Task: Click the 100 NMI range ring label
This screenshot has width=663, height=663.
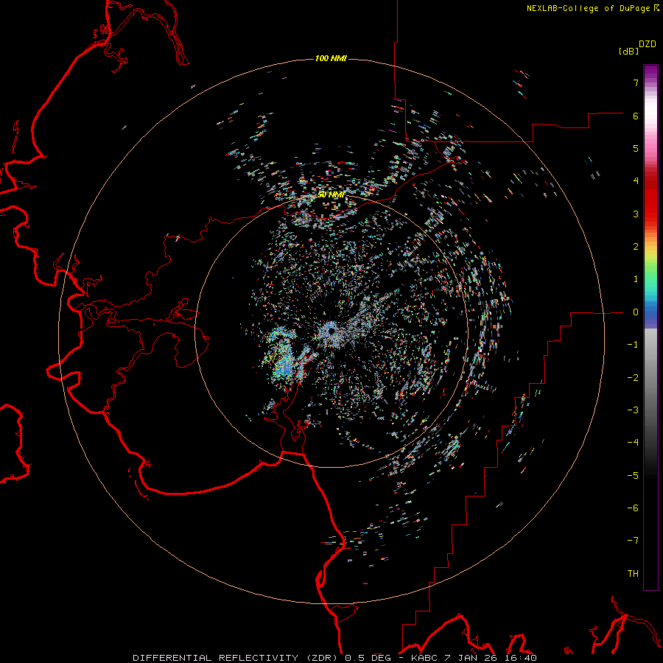Action: (x=331, y=58)
